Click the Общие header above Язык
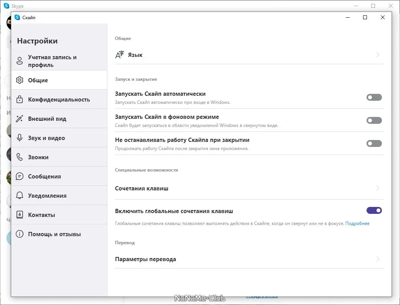 pyautogui.click(x=123, y=38)
